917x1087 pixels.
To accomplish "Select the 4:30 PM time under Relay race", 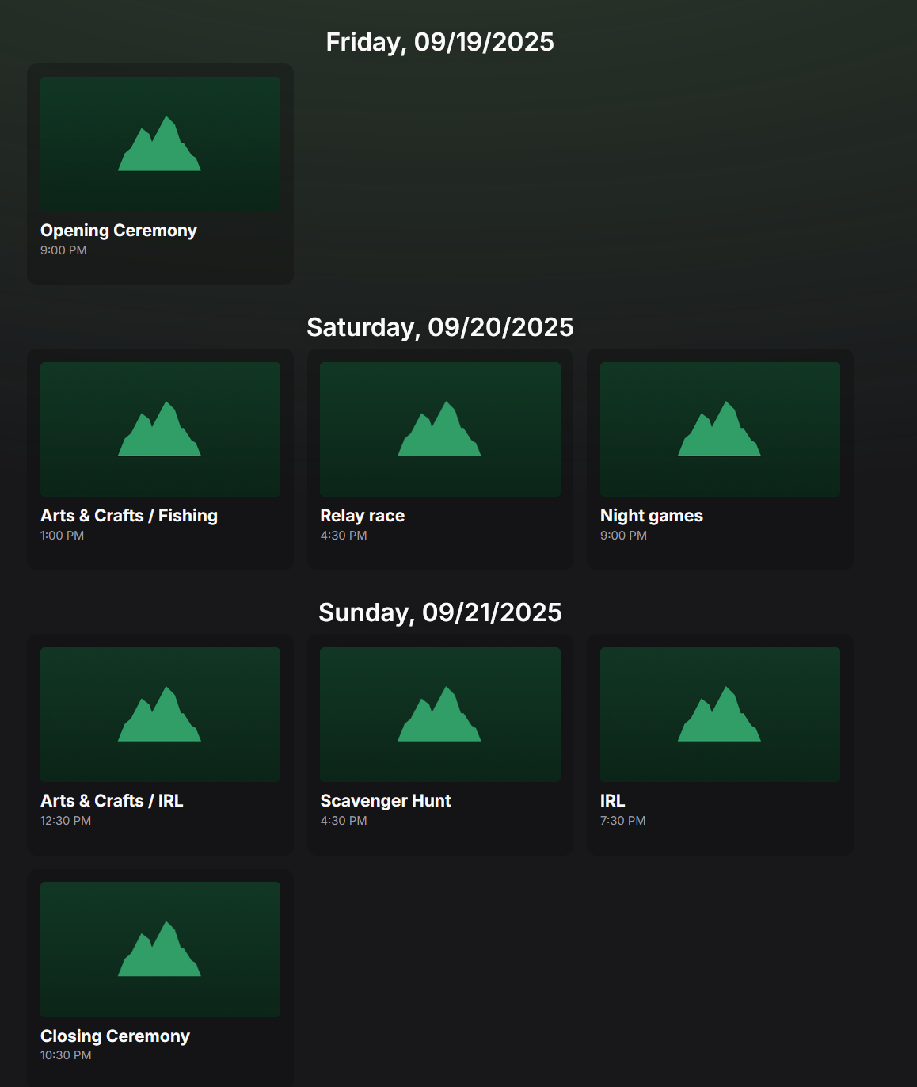I will [344, 536].
